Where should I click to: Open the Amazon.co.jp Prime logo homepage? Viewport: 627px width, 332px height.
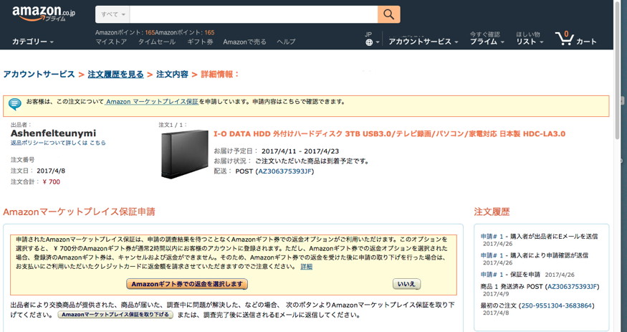pos(44,14)
